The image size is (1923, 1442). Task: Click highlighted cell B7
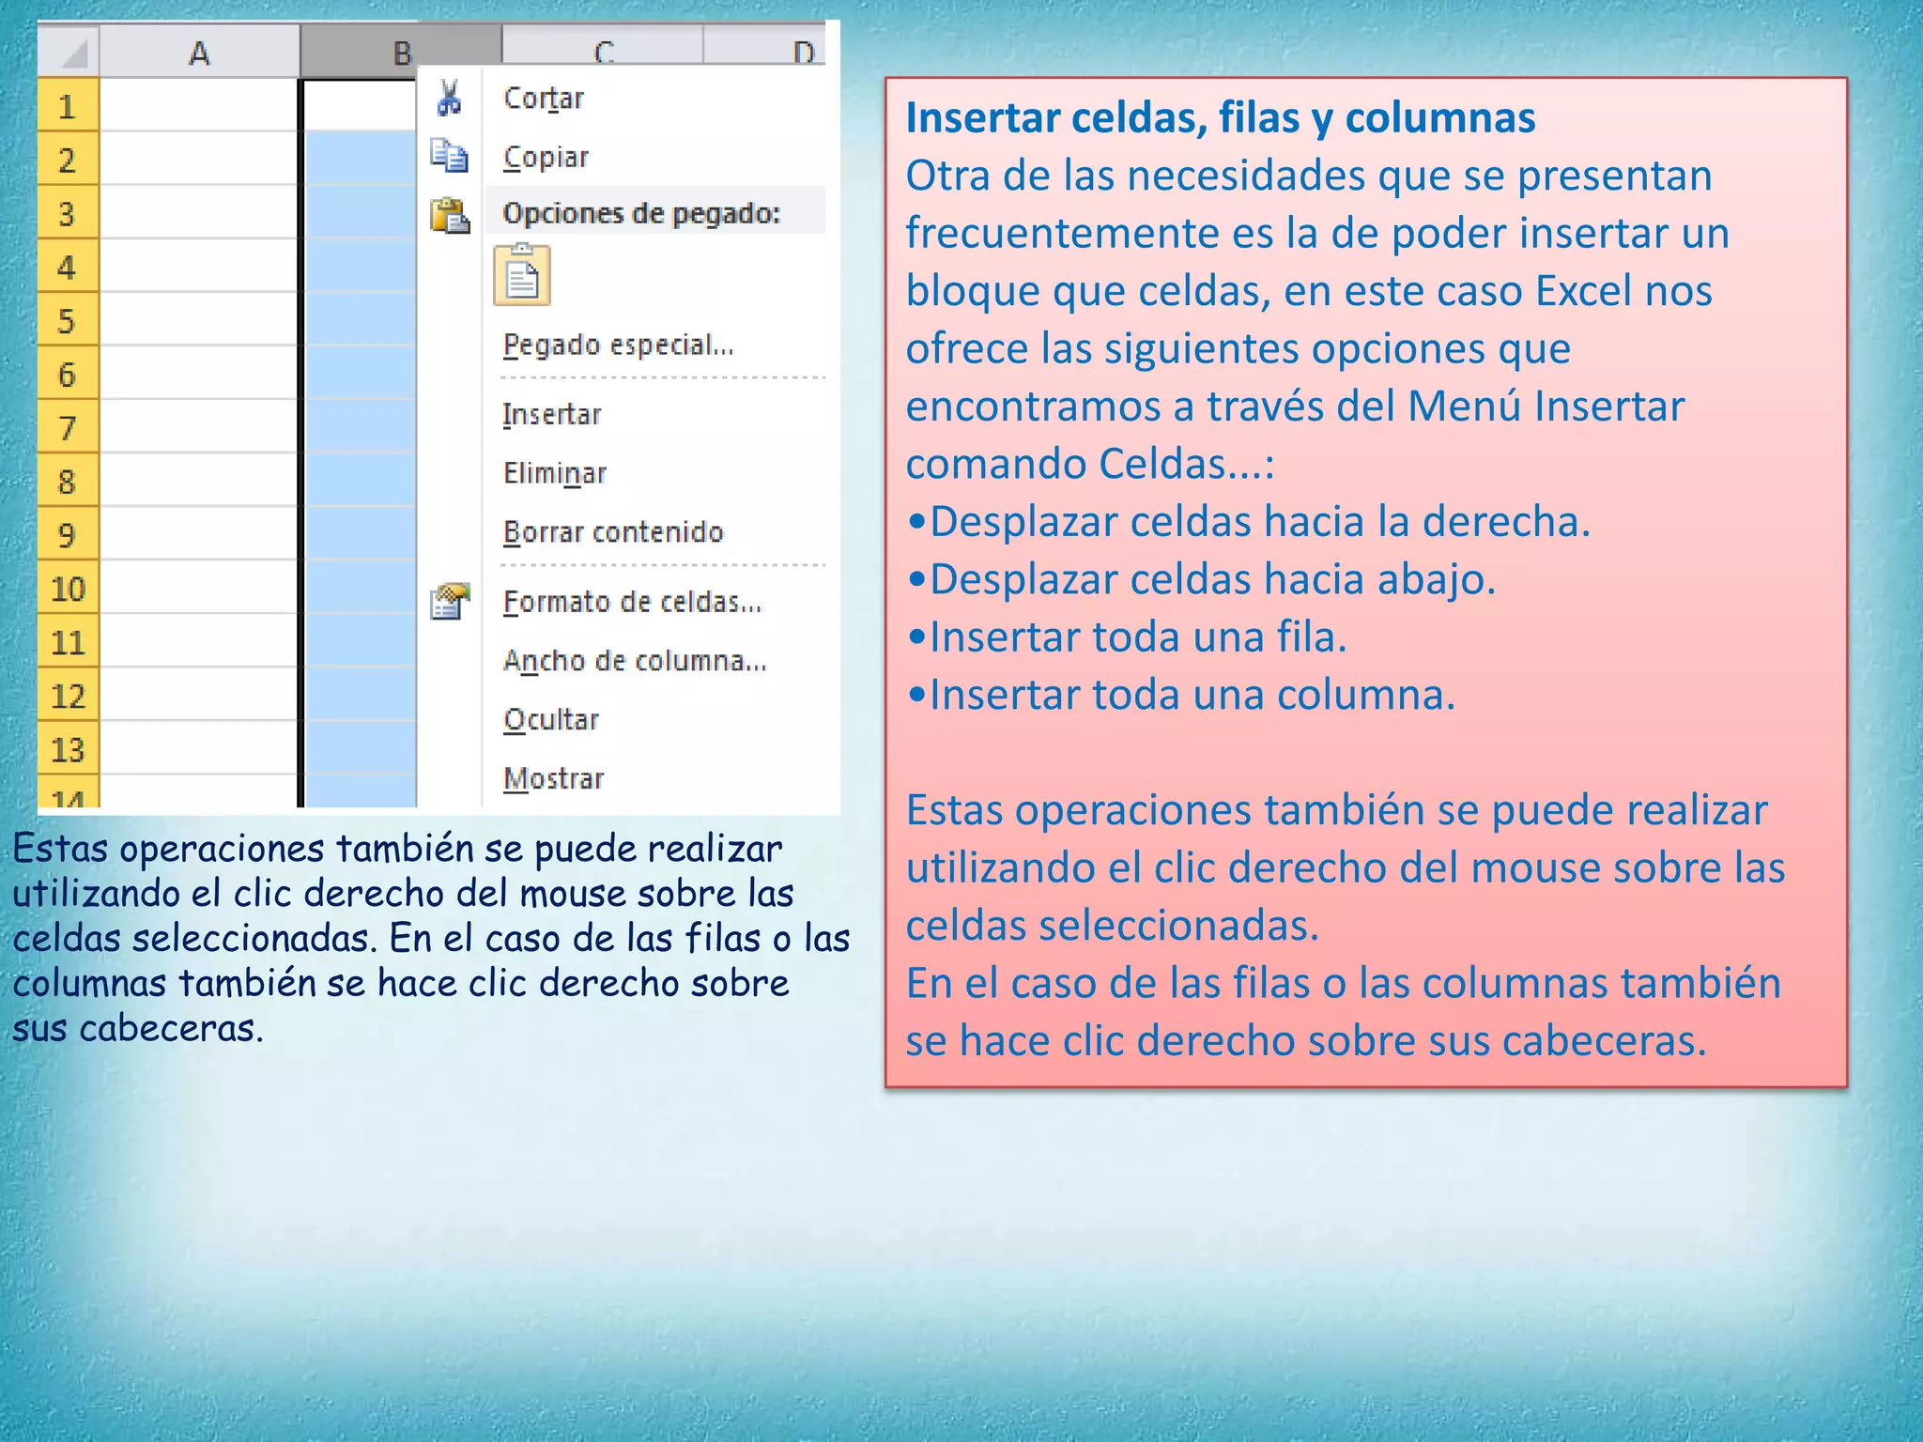361,426
